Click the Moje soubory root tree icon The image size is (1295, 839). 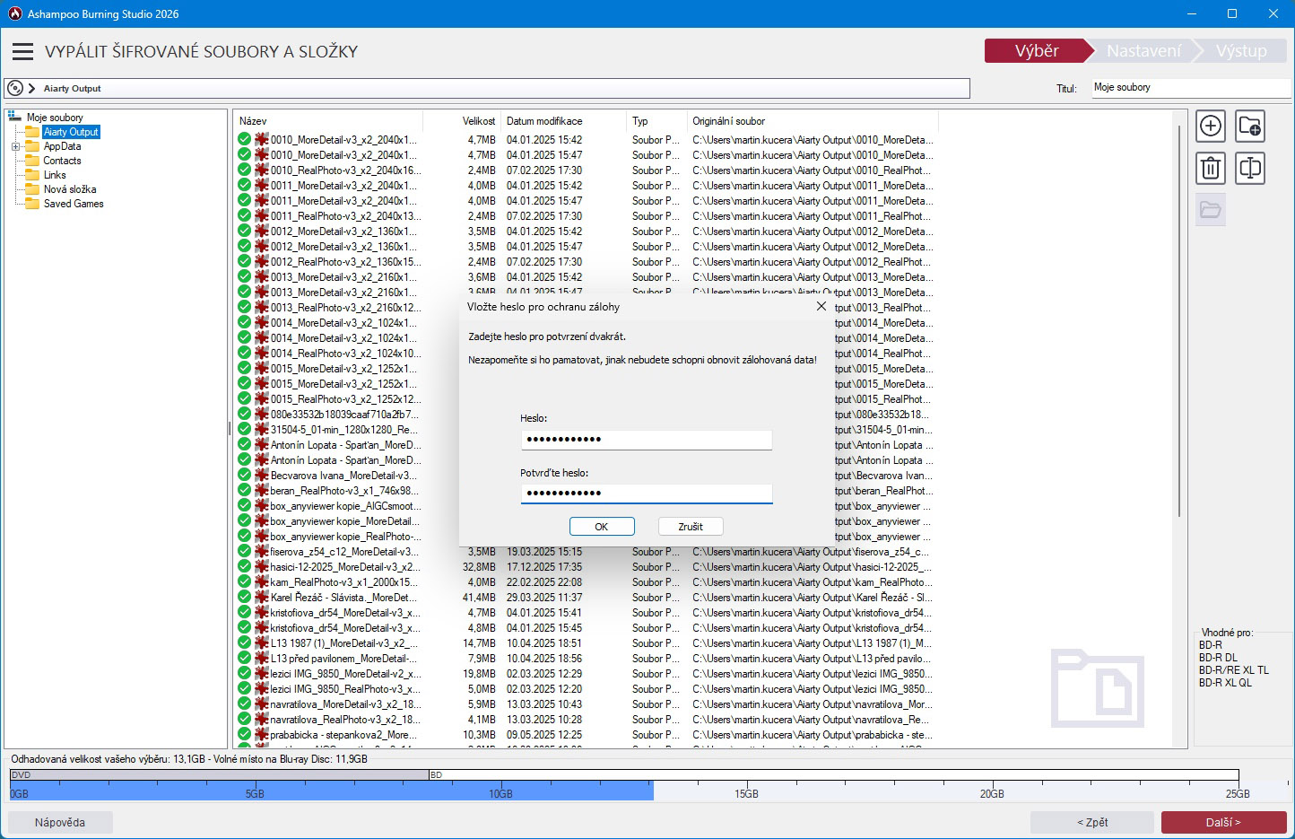(x=14, y=117)
